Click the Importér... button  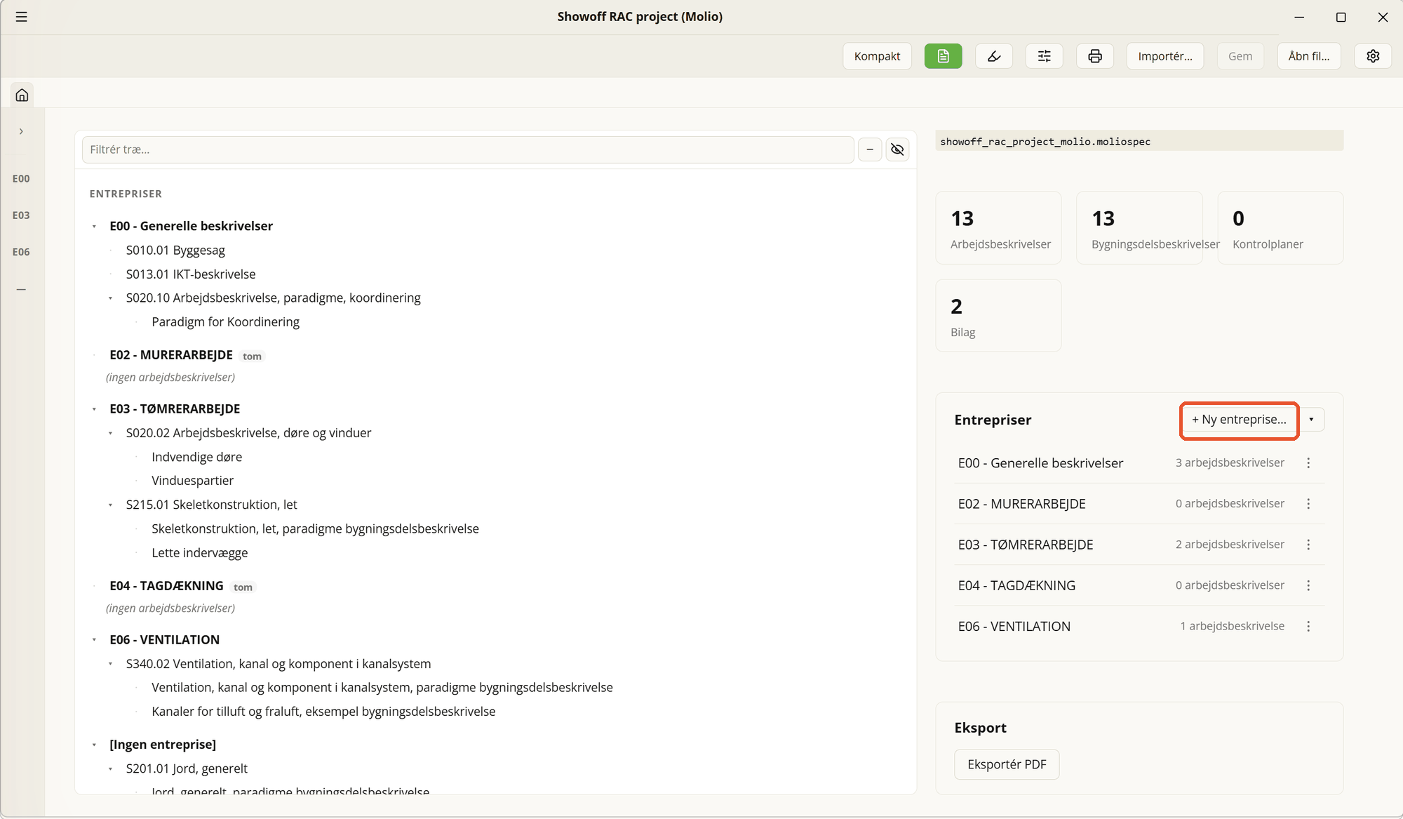click(1164, 56)
